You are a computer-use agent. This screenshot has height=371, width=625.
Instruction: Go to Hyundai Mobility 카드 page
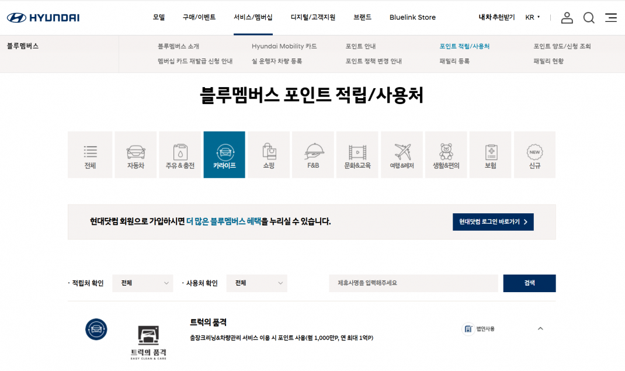(284, 46)
